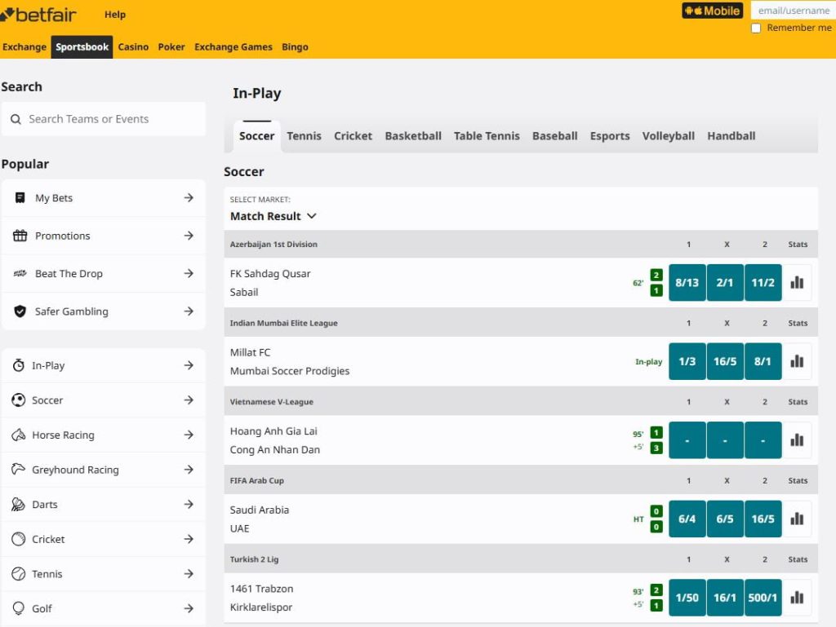
Task: Bet 8/13 on FK Sahdag Qusar
Action: click(687, 283)
